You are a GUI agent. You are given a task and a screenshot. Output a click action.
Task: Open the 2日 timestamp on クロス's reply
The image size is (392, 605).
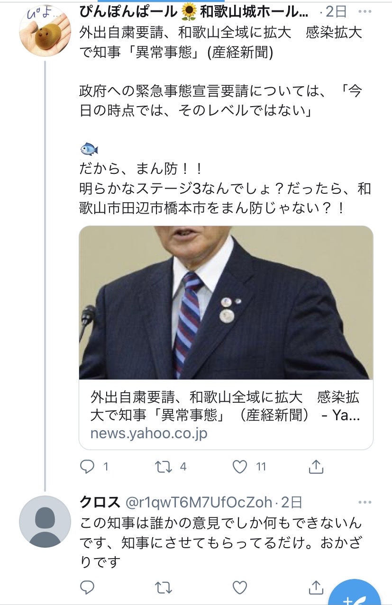tap(292, 502)
